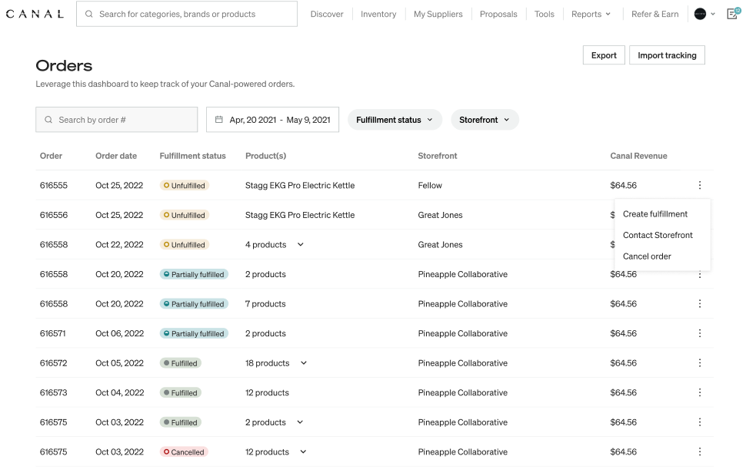Click the Cancelled status badge
The height and width of the screenshot is (476, 746).
184,451
